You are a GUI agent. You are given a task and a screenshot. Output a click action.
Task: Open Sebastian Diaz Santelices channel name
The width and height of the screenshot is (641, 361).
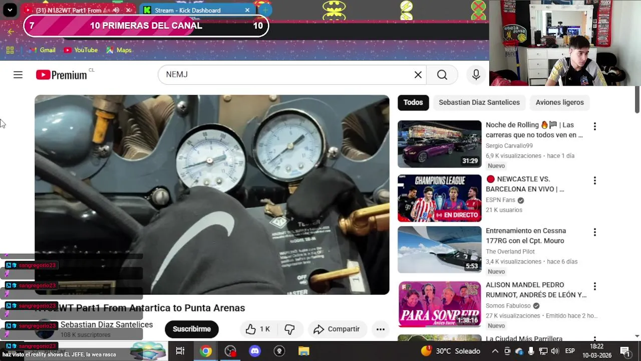point(106,325)
